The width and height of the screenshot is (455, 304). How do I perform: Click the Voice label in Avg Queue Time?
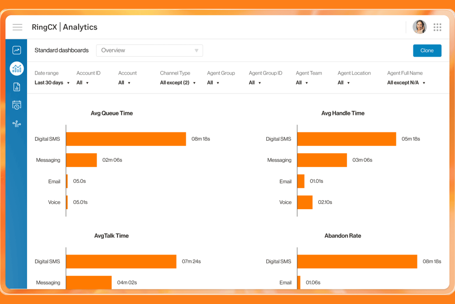54,202
